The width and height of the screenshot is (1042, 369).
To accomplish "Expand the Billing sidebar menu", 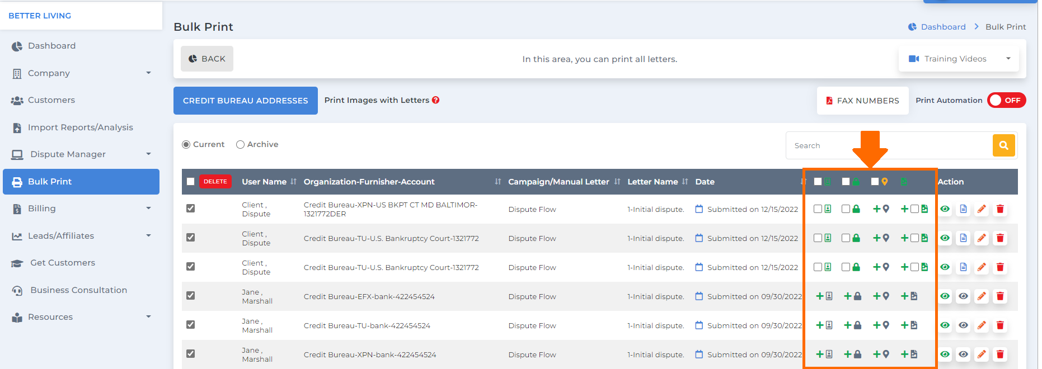I will pyautogui.click(x=81, y=209).
